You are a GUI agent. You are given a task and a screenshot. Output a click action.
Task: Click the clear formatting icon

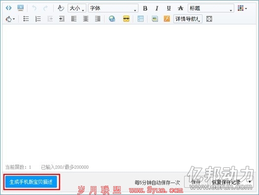(x=61, y=8)
